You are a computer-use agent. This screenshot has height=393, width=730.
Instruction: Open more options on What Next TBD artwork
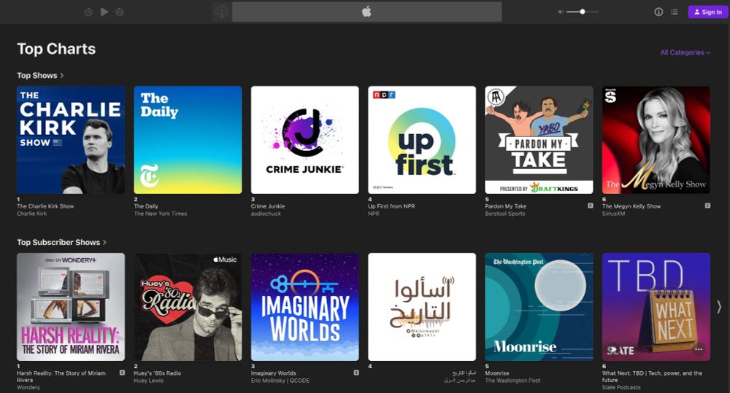(699, 350)
